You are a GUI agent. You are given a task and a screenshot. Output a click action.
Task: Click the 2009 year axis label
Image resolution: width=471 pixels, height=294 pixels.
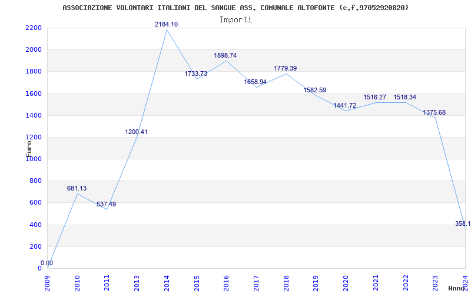pyautogui.click(x=48, y=282)
